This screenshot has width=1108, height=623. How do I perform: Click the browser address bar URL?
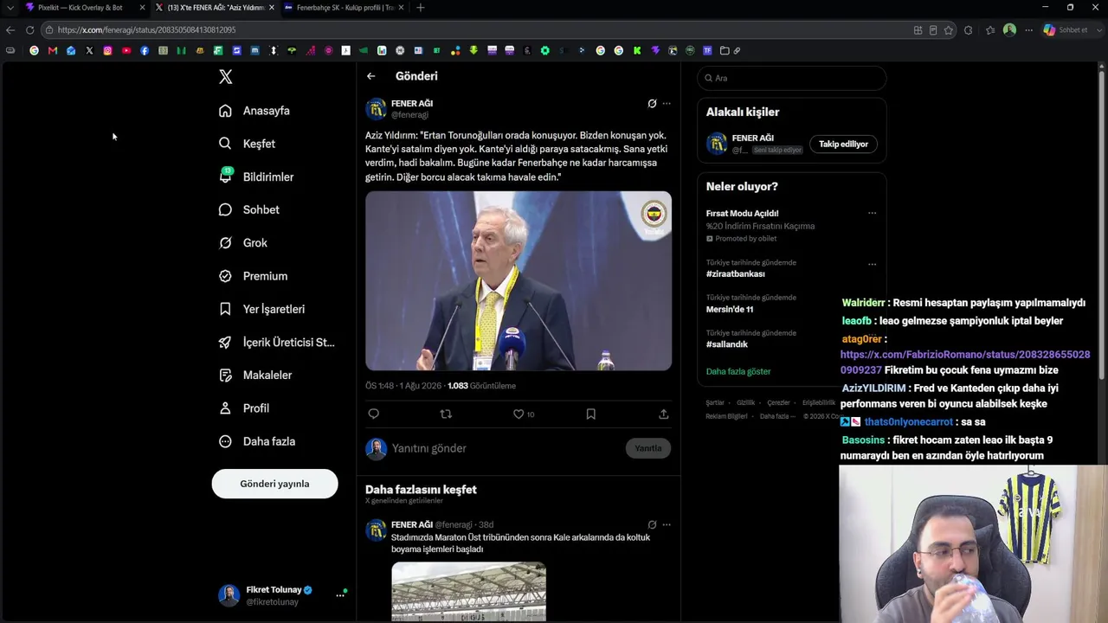147,30
